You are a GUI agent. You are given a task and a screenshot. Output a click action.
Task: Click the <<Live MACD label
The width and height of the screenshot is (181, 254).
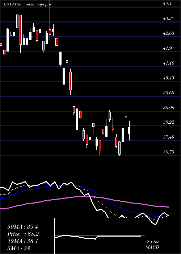coord(152,244)
